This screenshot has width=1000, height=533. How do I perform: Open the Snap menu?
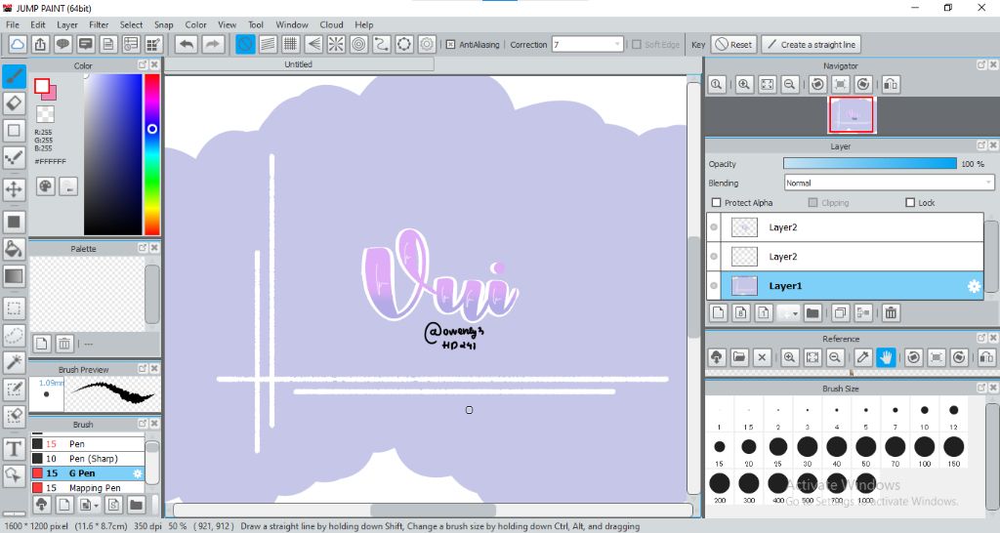[164, 24]
